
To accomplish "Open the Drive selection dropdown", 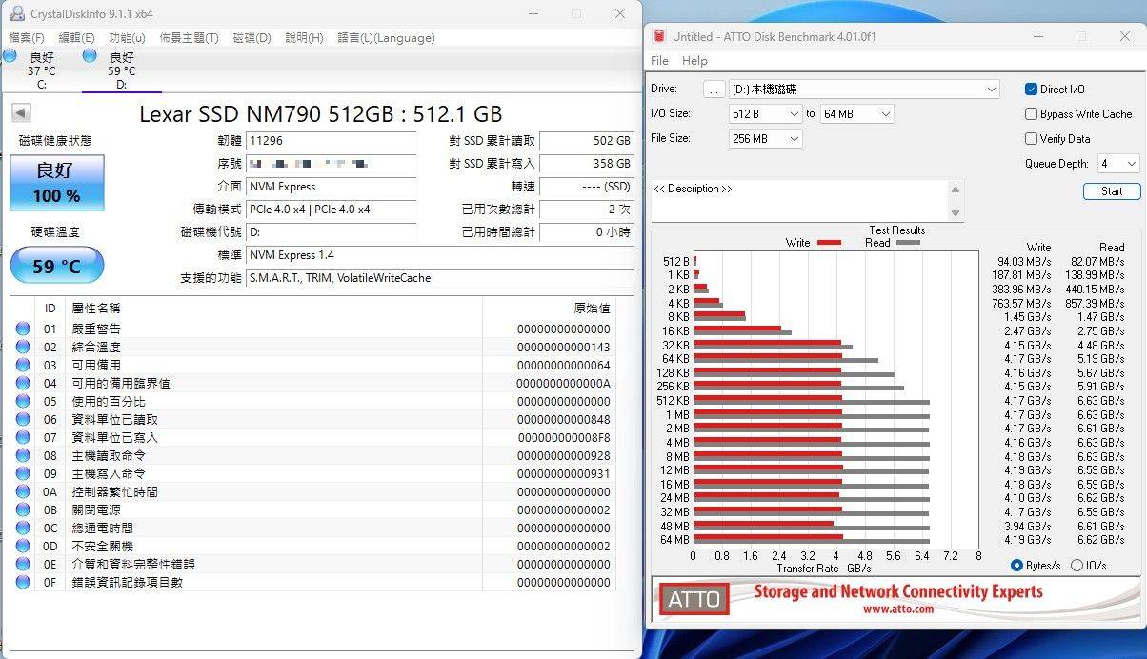I will [864, 90].
